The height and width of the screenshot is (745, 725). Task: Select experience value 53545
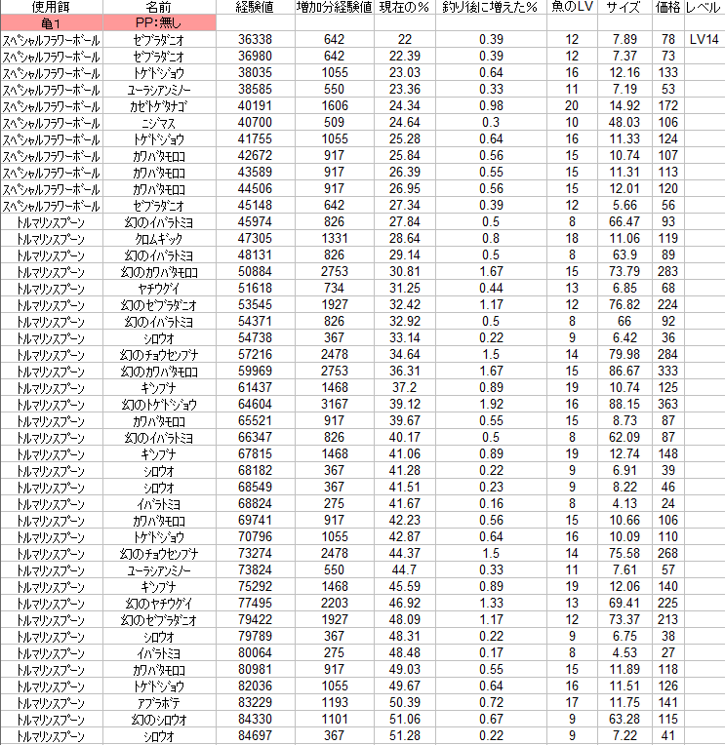tap(255, 305)
